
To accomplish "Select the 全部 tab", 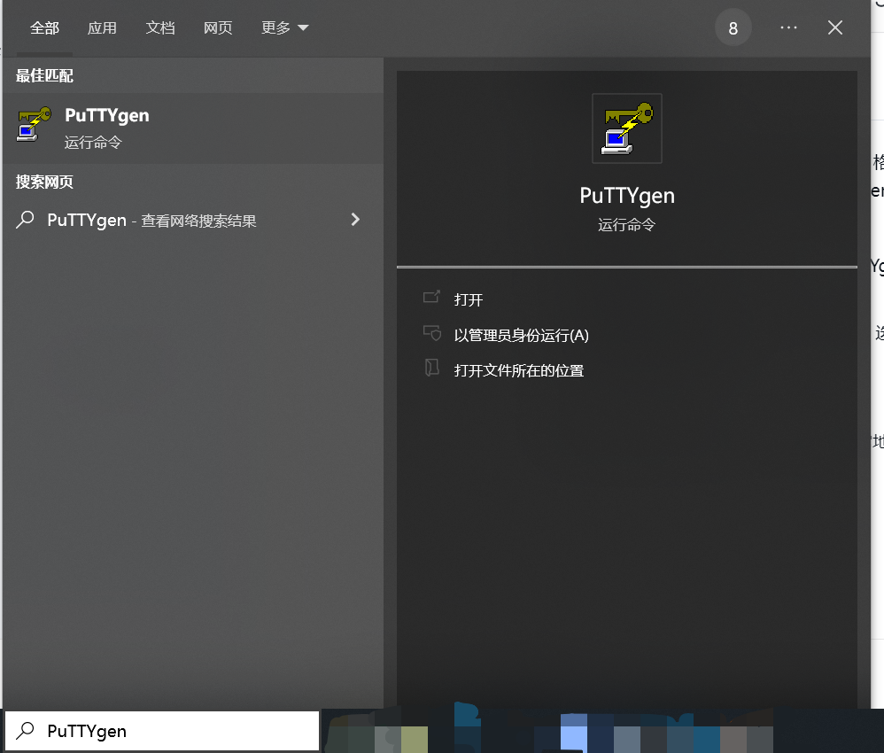I will (x=44, y=27).
